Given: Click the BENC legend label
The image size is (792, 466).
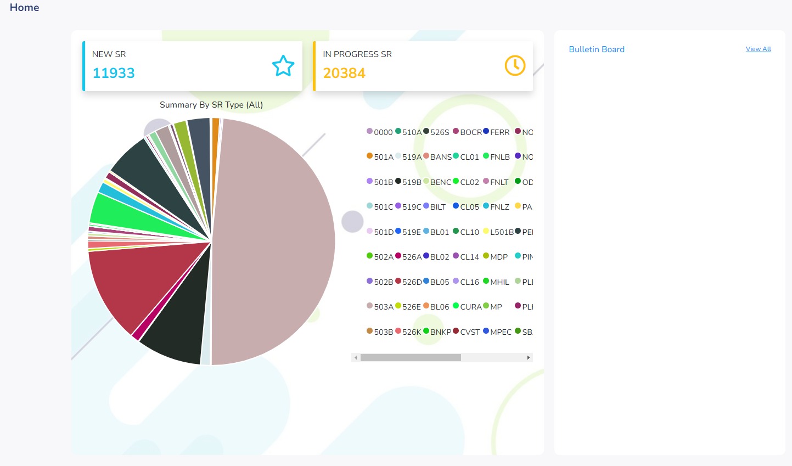Looking at the screenshot, I should tap(441, 182).
